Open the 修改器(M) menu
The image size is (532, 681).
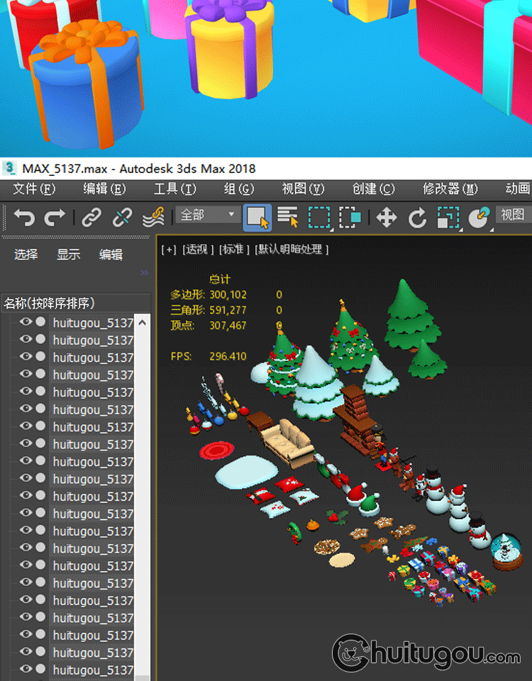pos(450,189)
